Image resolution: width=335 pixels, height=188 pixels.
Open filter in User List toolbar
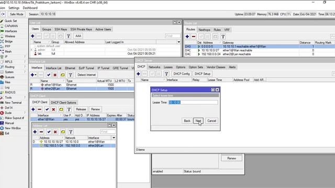[x=69, y=36]
